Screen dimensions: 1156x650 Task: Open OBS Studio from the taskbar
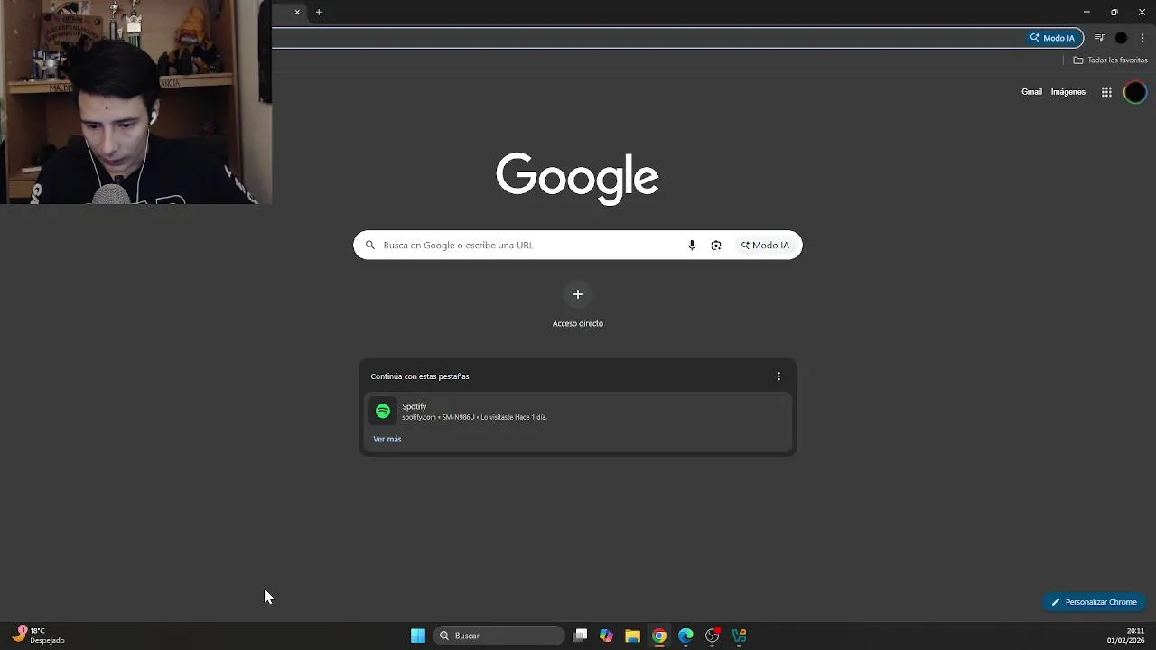(x=713, y=636)
